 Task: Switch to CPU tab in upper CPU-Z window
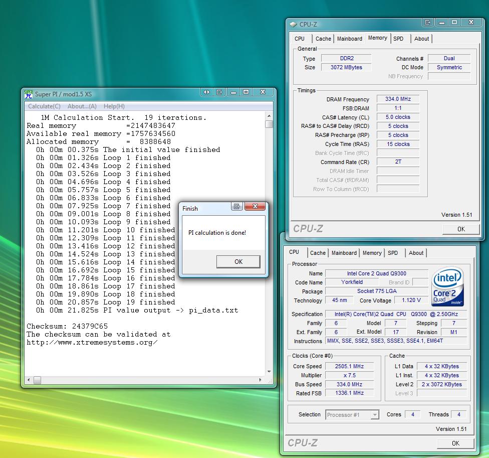coord(300,39)
